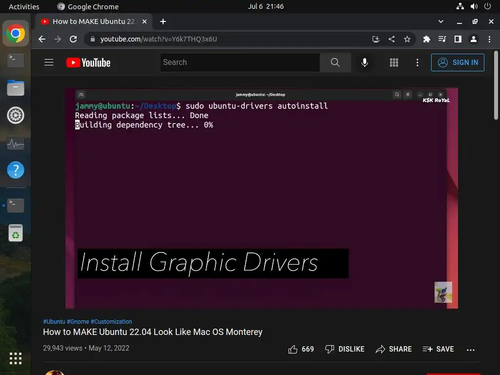This screenshot has height=375, width=500.
Task: Open a new tab with plus button
Action: [x=163, y=21]
